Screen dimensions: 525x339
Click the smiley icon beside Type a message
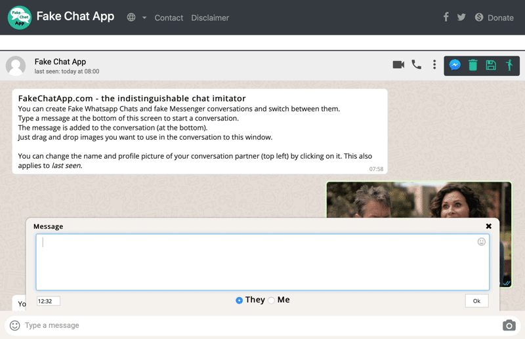pos(14,325)
